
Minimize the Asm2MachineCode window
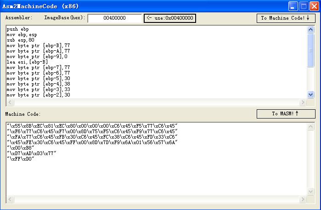(293, 6)
